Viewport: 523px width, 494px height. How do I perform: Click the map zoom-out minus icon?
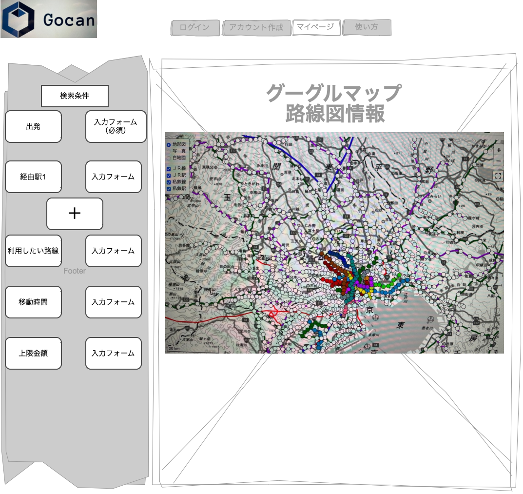point(499,161)
